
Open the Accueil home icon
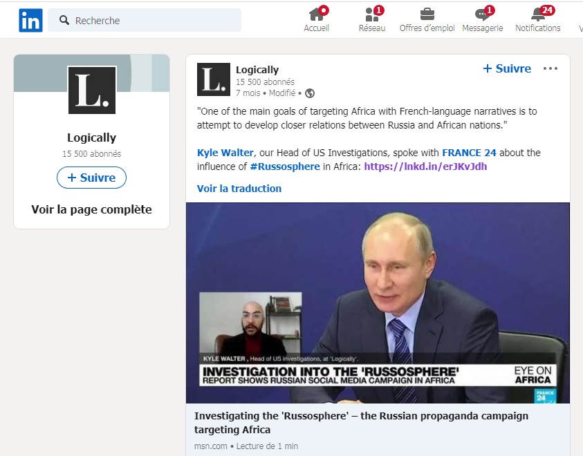(317, 14)
